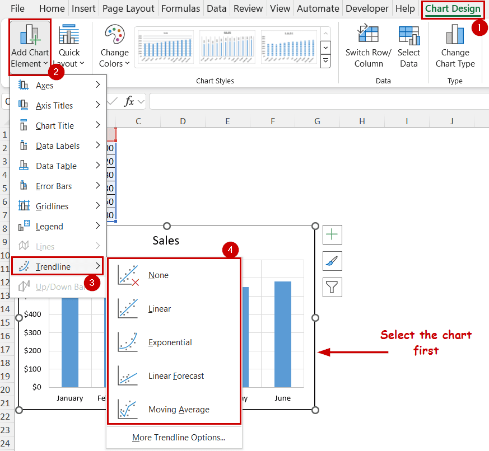Open the Review tab

tap(248, 8)
